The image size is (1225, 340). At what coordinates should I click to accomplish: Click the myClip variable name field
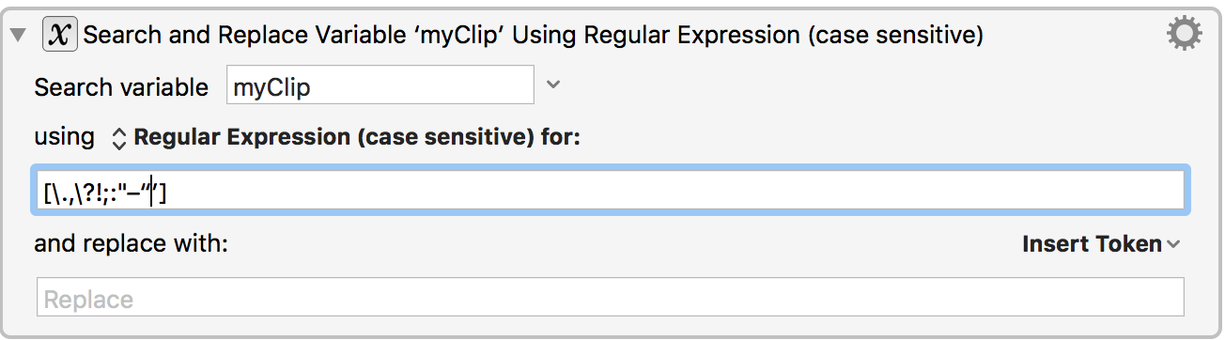(x=380, y=87)
